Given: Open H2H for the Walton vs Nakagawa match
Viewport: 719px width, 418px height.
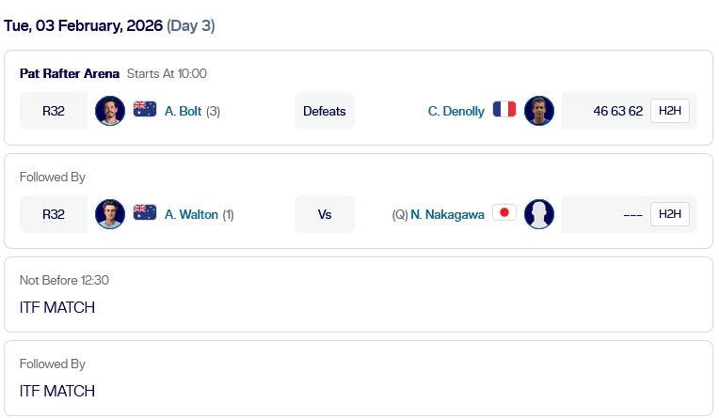Looking at the screenshot, I should pos(669,214).
